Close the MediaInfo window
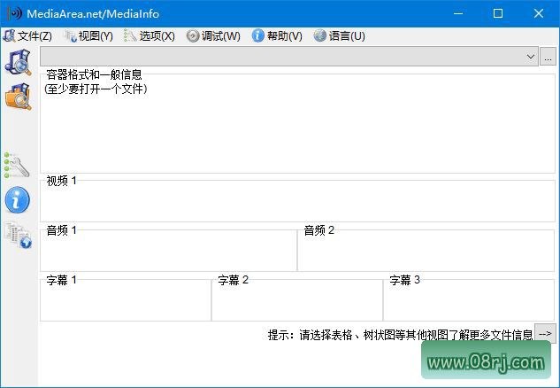Image resolution: width=560 pixels, height=388 pixels. click(539, 13)
